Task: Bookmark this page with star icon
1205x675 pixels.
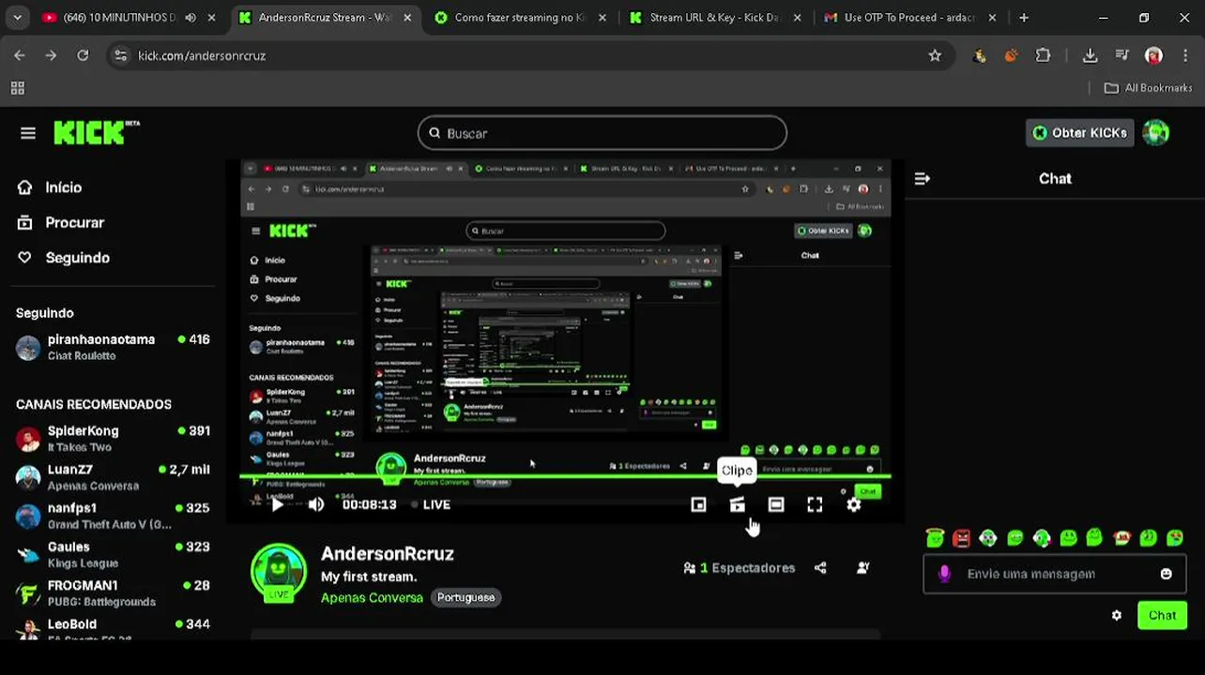Action: 935,56
